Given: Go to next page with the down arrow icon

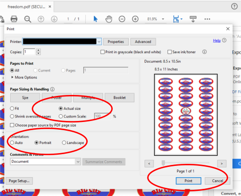Looking at the screenshot, I should [54, 19].
